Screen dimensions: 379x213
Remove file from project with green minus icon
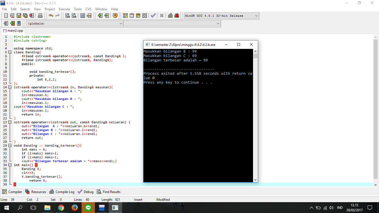coord(107,16)
